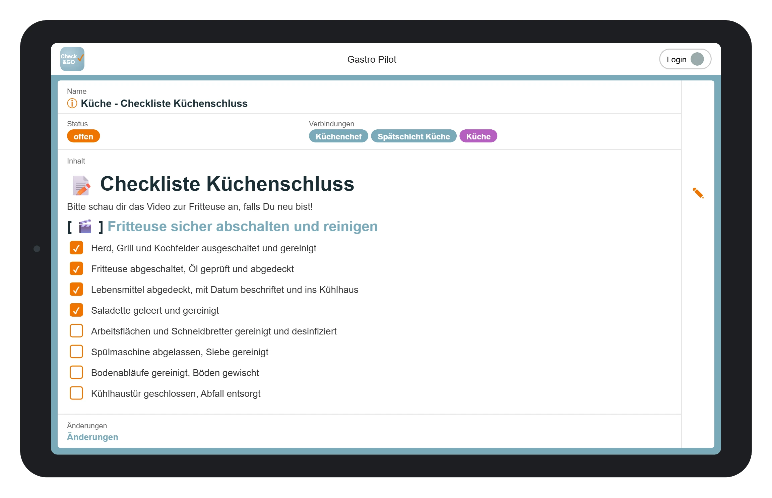Click the Inhalt label
The width and height of the screenshot is (772, 498).
(x=76, y=161)
